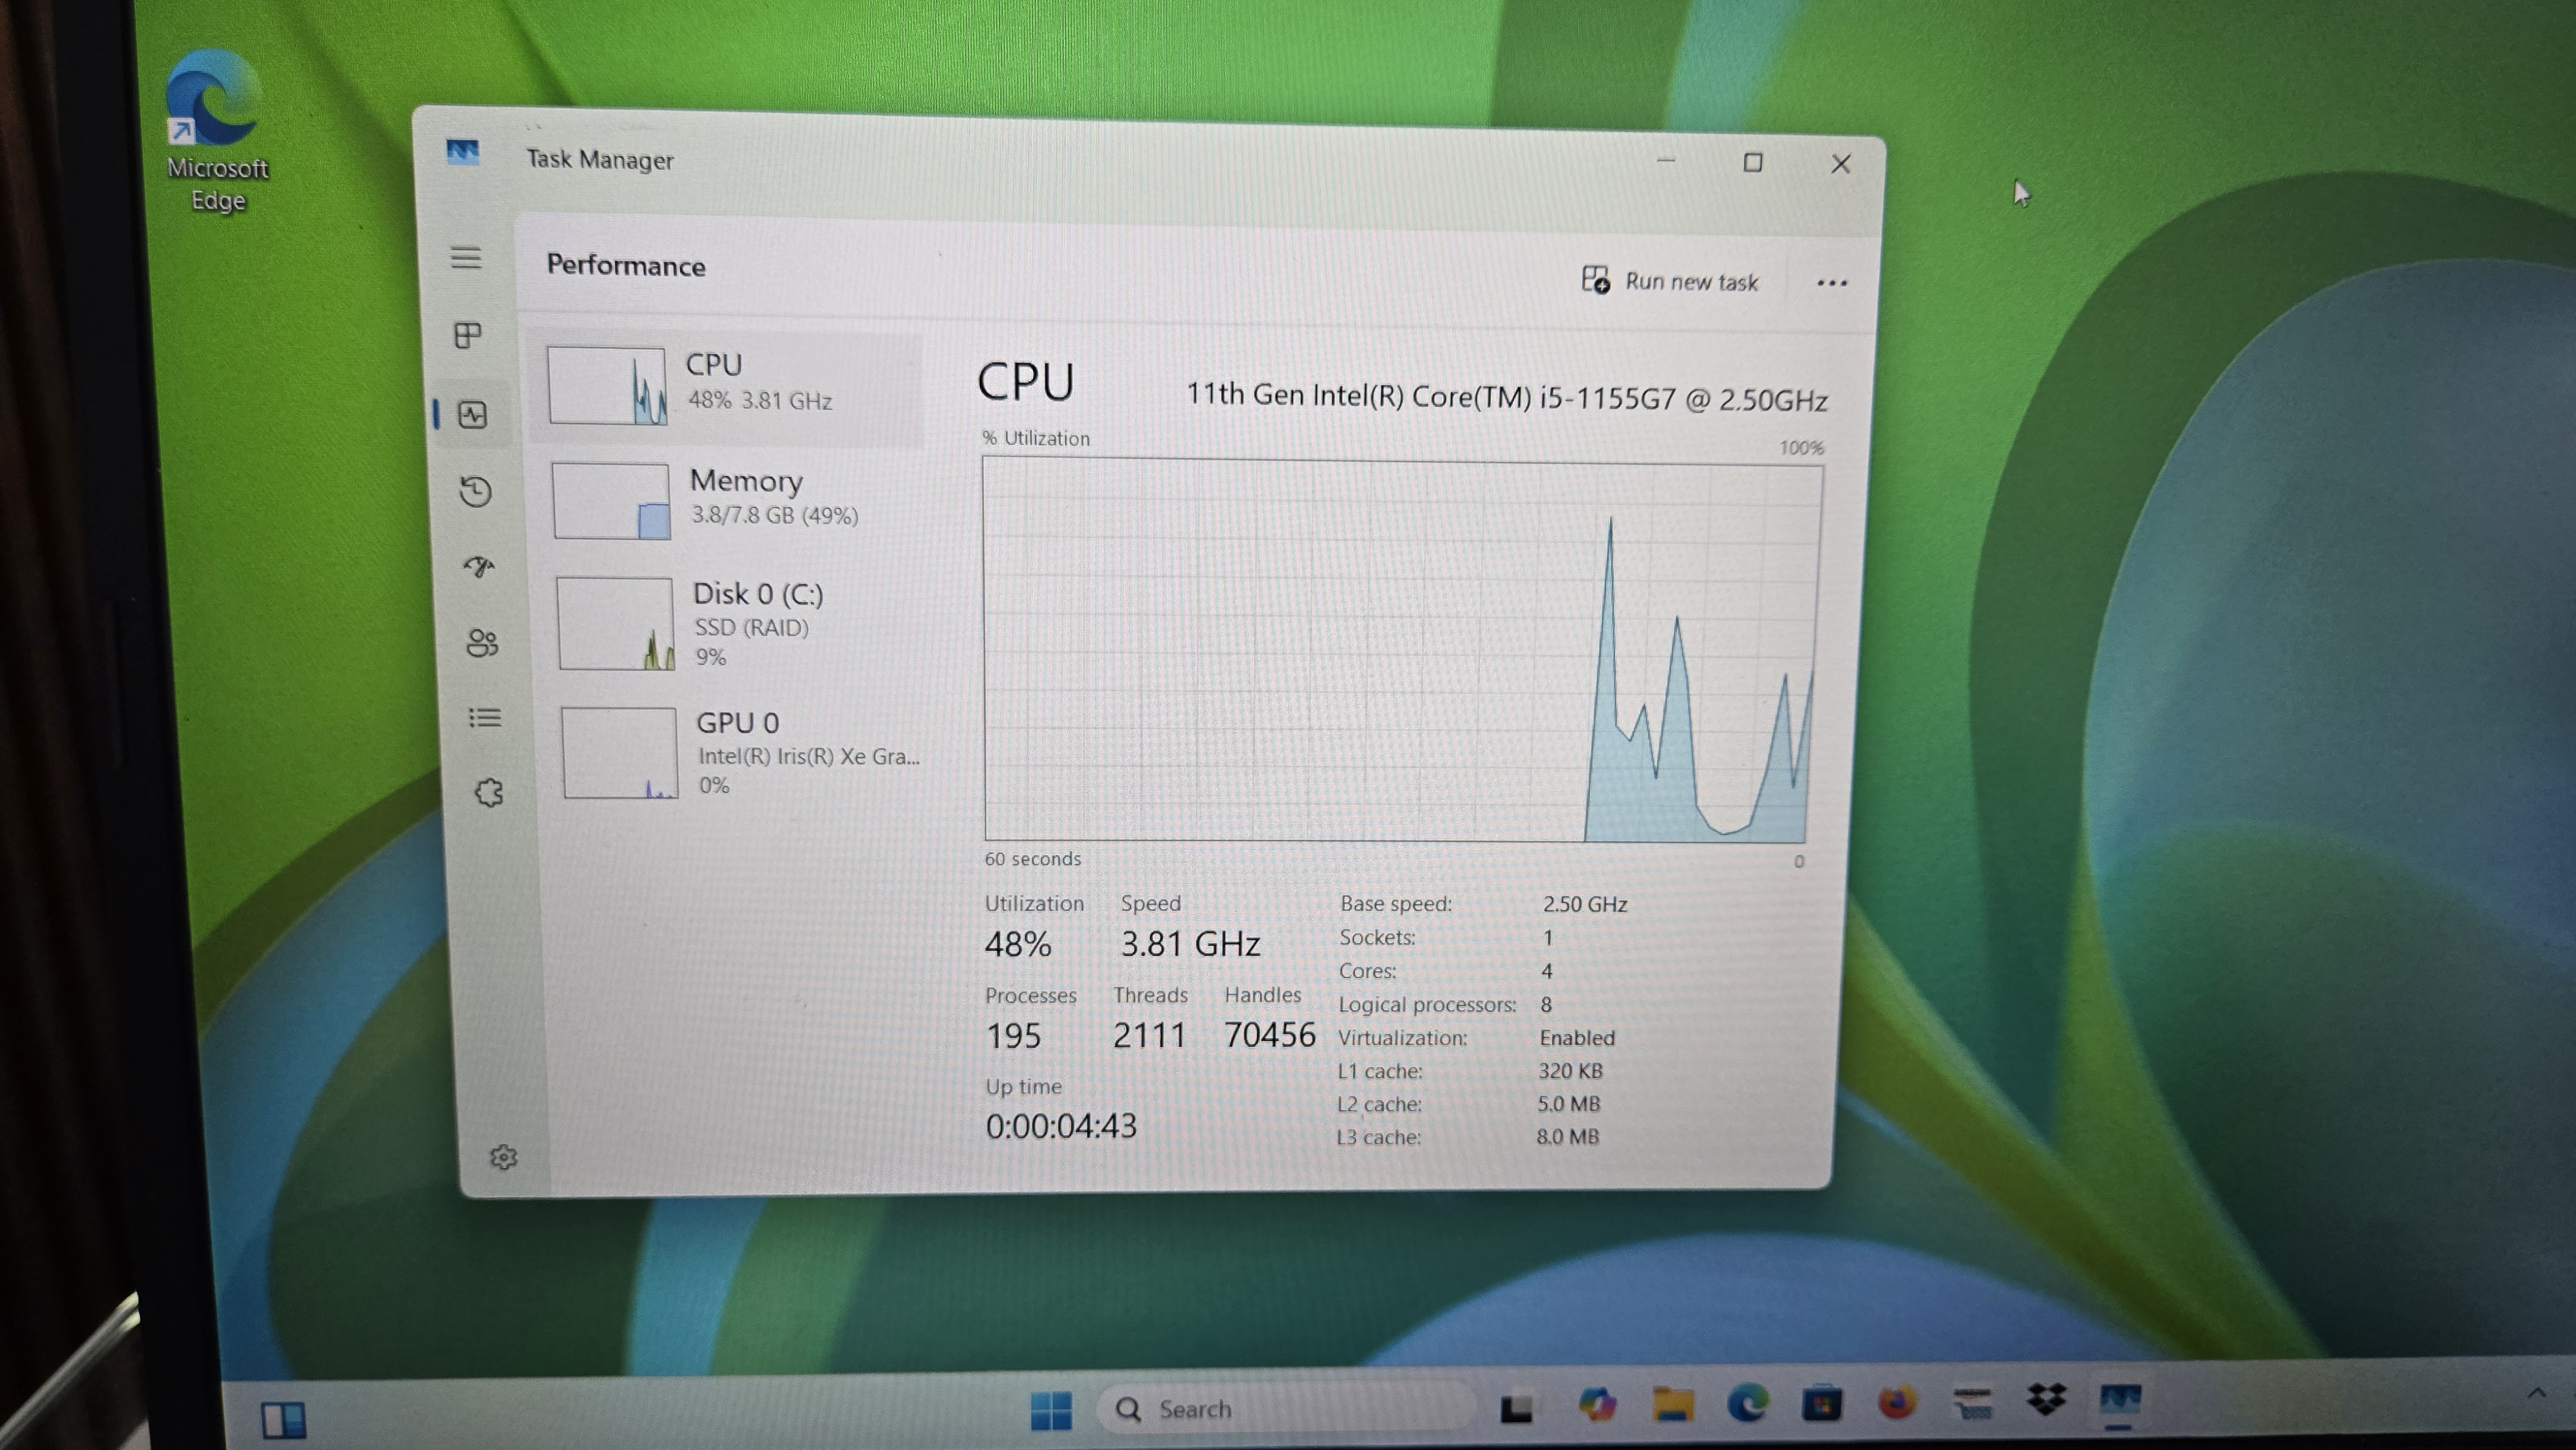
Task: Click the GPU 0 mini graph thumbnail
Action: coord(620,752)
